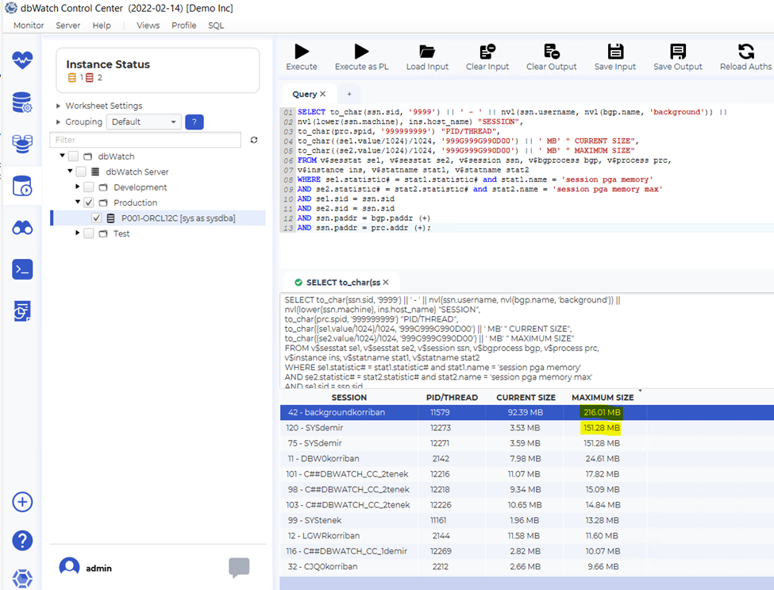Open the Views menu
Image resolution: width=774 pixels, height=590 pixels.
(x=148, y=25)
